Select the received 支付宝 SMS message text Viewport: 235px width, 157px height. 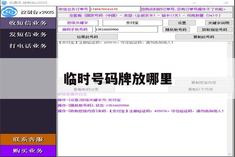116,43
